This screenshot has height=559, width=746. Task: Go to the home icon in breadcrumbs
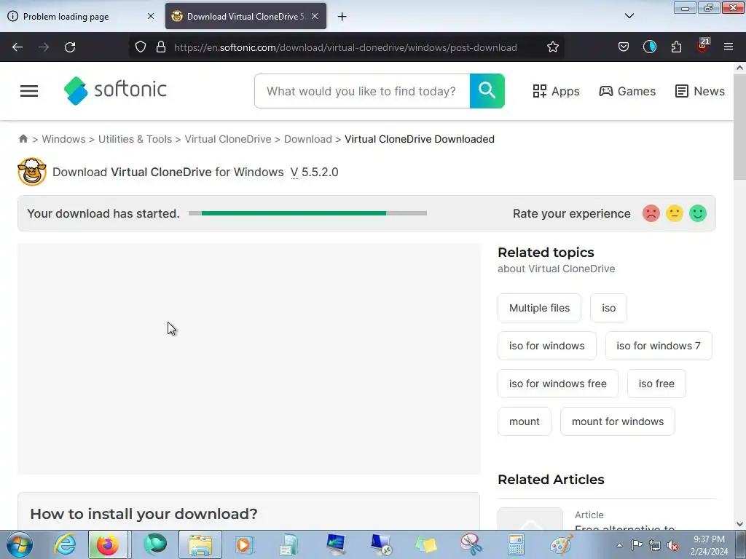(23, 139)
